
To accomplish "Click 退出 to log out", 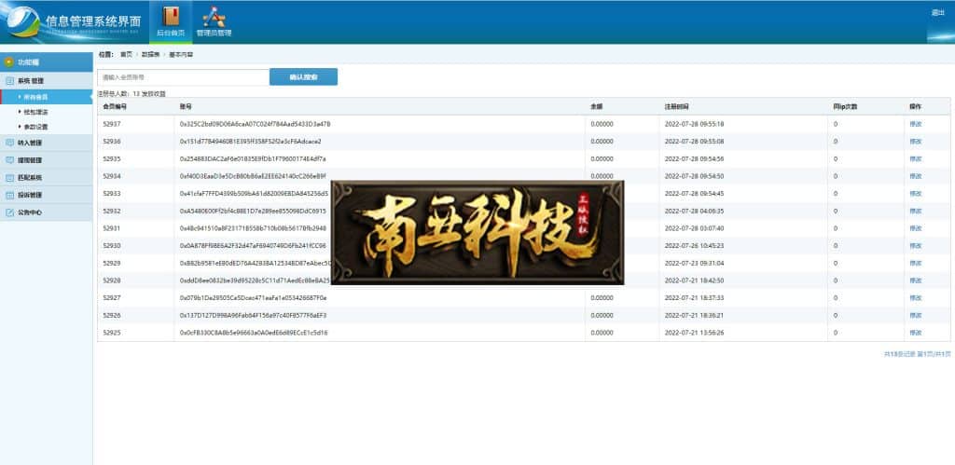I will [x=937, y=13].
